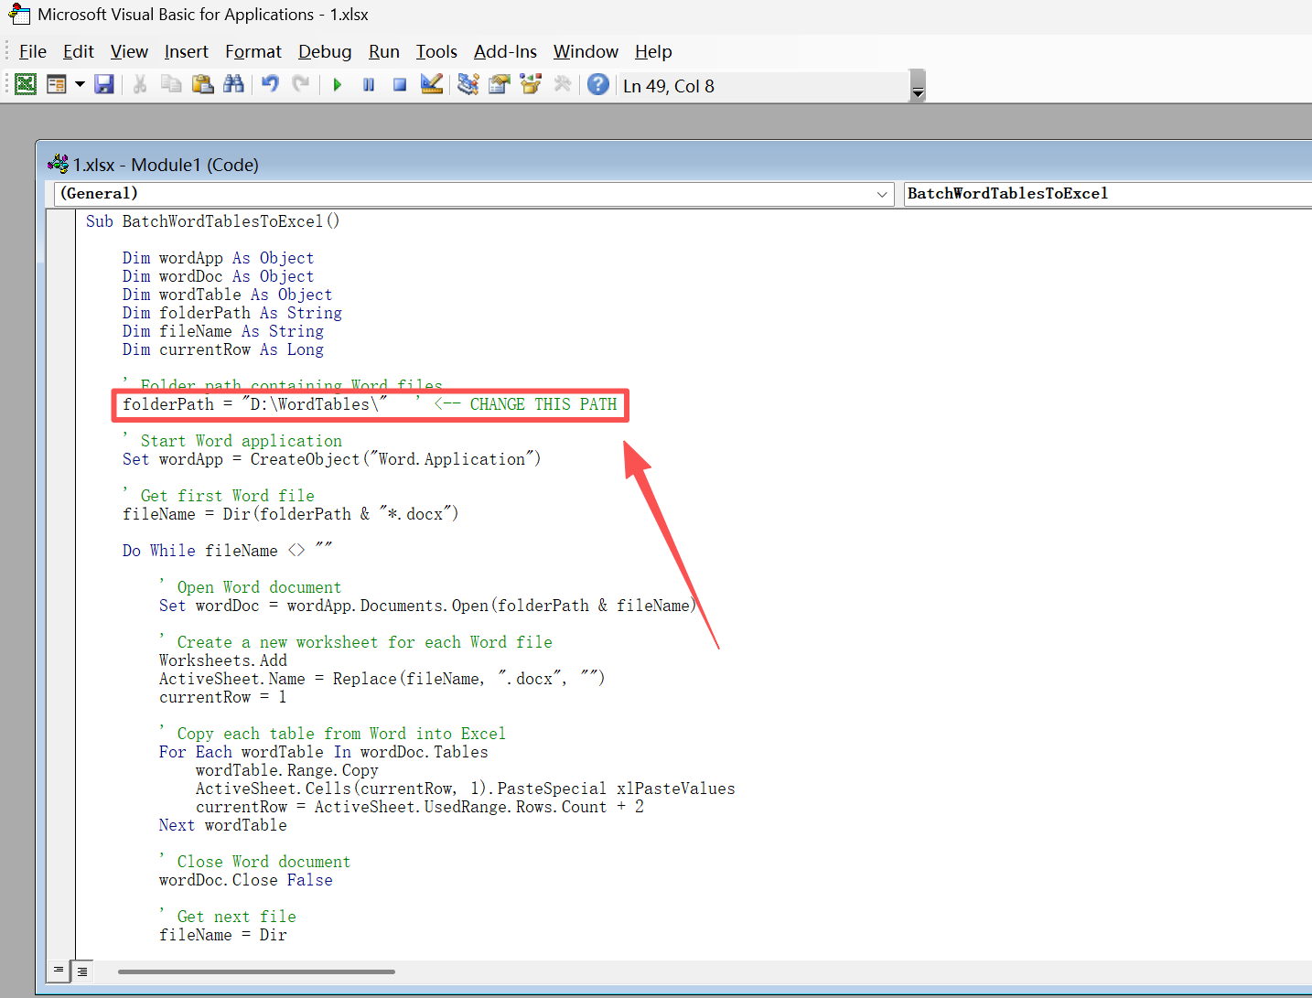This screenshot has height=998, width=1312.
Task: Pause execution with the Break icon
Action: pyautogui.click(x=369, y=84)
